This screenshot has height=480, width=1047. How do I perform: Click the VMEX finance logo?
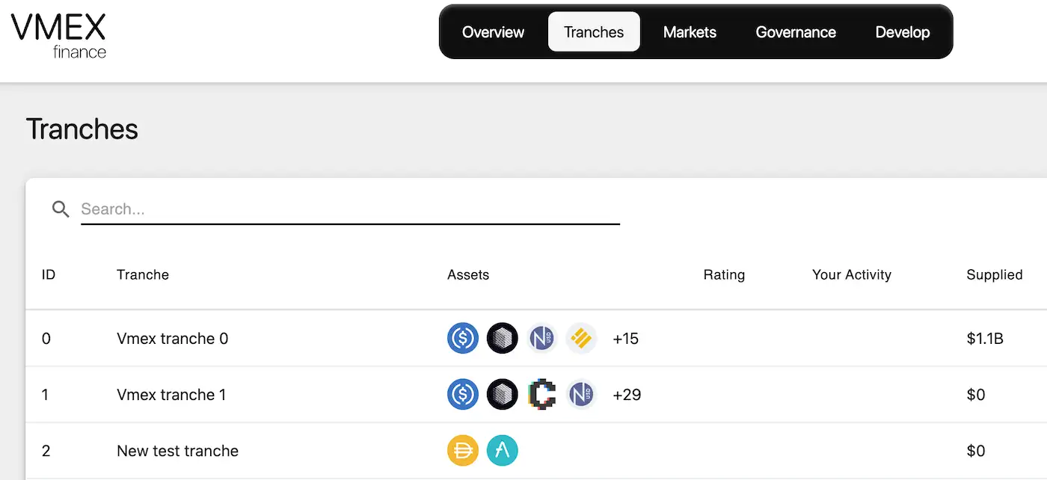[x=58, y=35]
